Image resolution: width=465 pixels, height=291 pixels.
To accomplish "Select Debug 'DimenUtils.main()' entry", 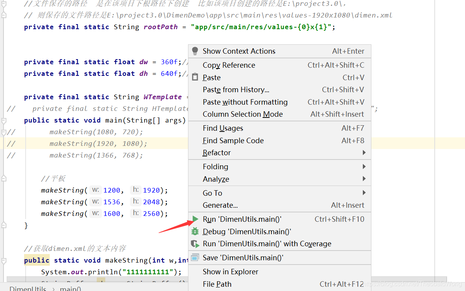I will (x=280, y=231).
